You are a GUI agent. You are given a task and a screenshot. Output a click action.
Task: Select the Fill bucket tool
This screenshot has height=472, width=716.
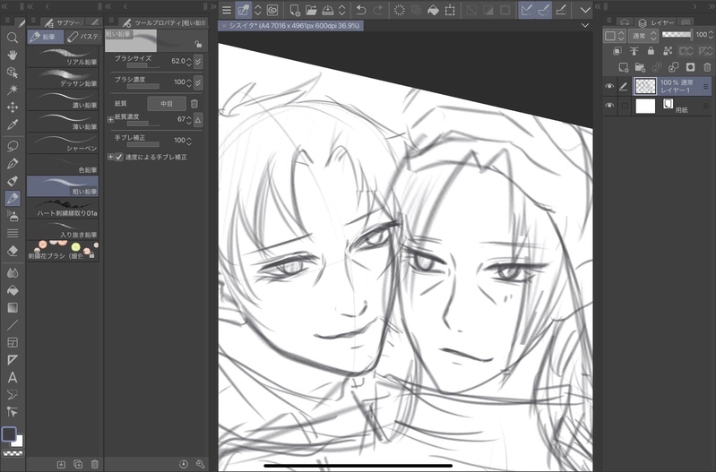click(13, 290)
